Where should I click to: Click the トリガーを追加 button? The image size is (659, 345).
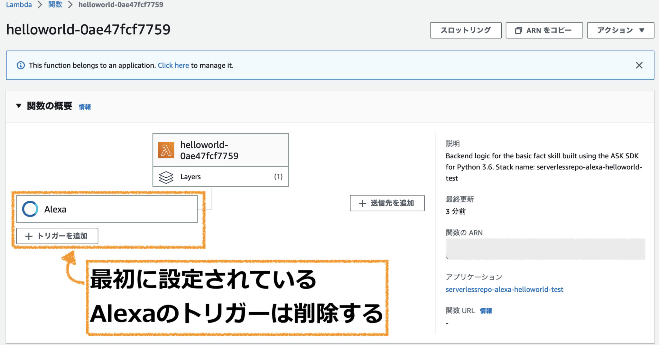(x=57, y=236)
